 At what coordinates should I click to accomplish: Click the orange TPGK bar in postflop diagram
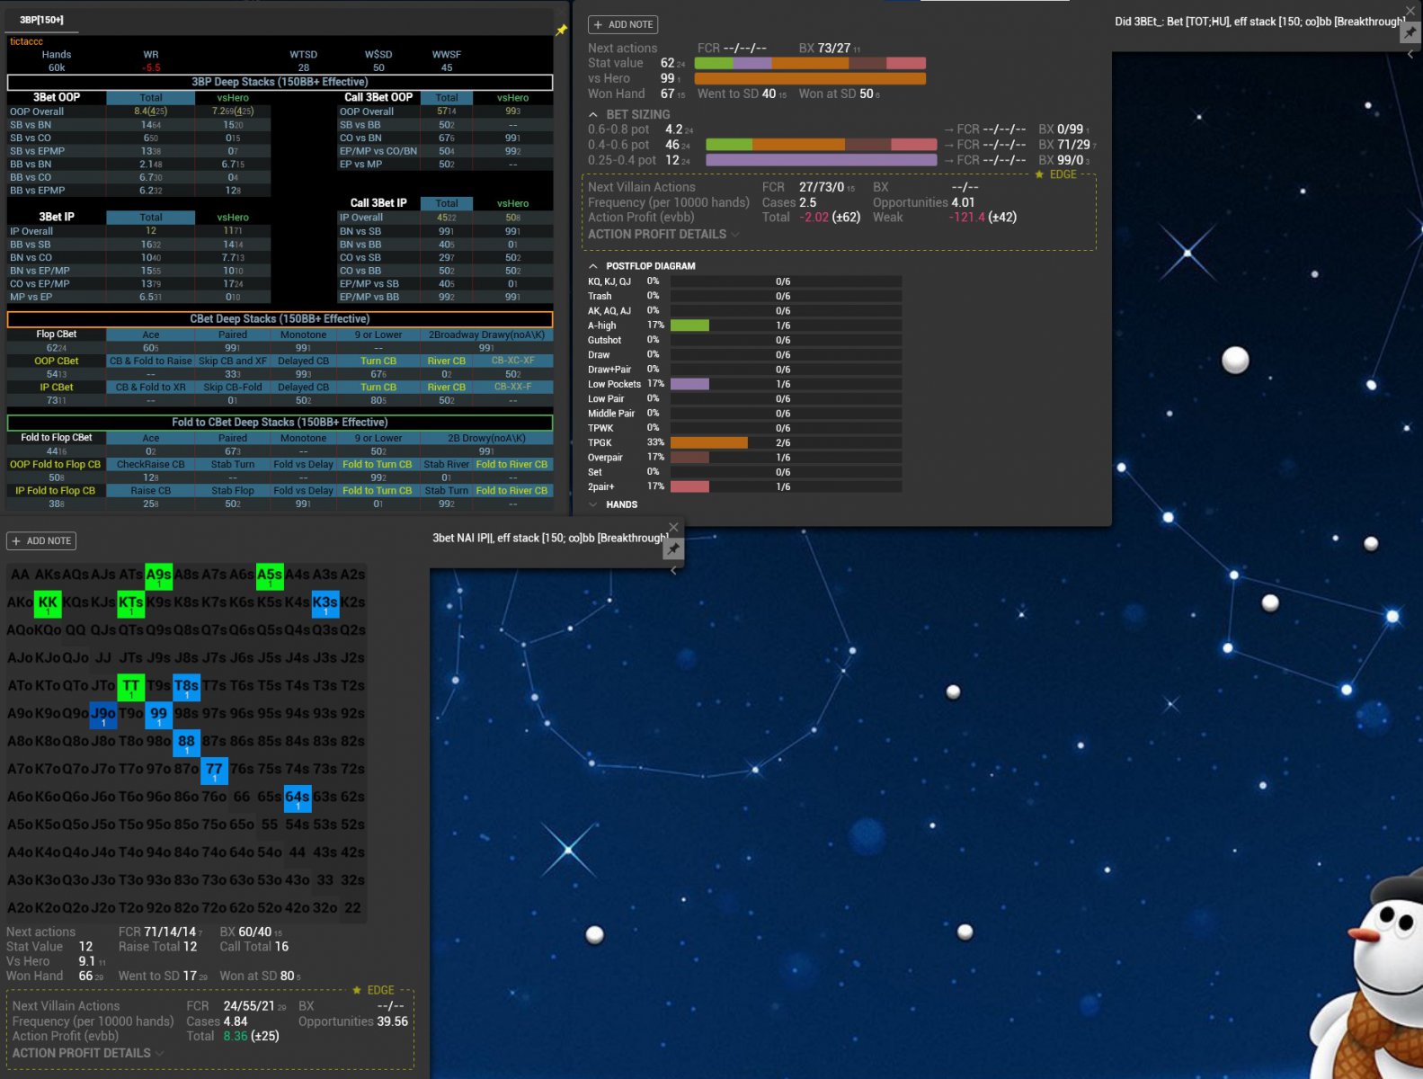click(x=708, y=442)
